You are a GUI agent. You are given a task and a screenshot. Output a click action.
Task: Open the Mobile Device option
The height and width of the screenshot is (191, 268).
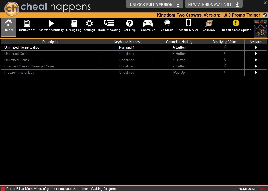[x=189, y=26]
